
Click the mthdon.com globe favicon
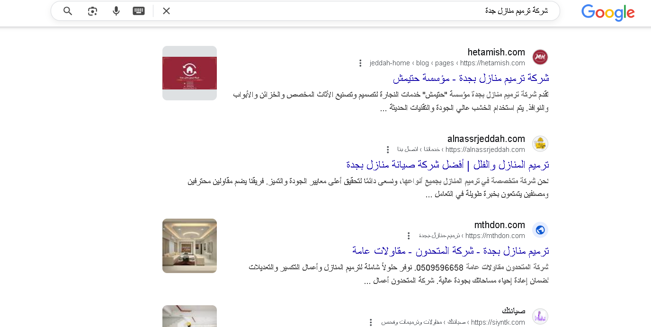[x=540, y=230]
